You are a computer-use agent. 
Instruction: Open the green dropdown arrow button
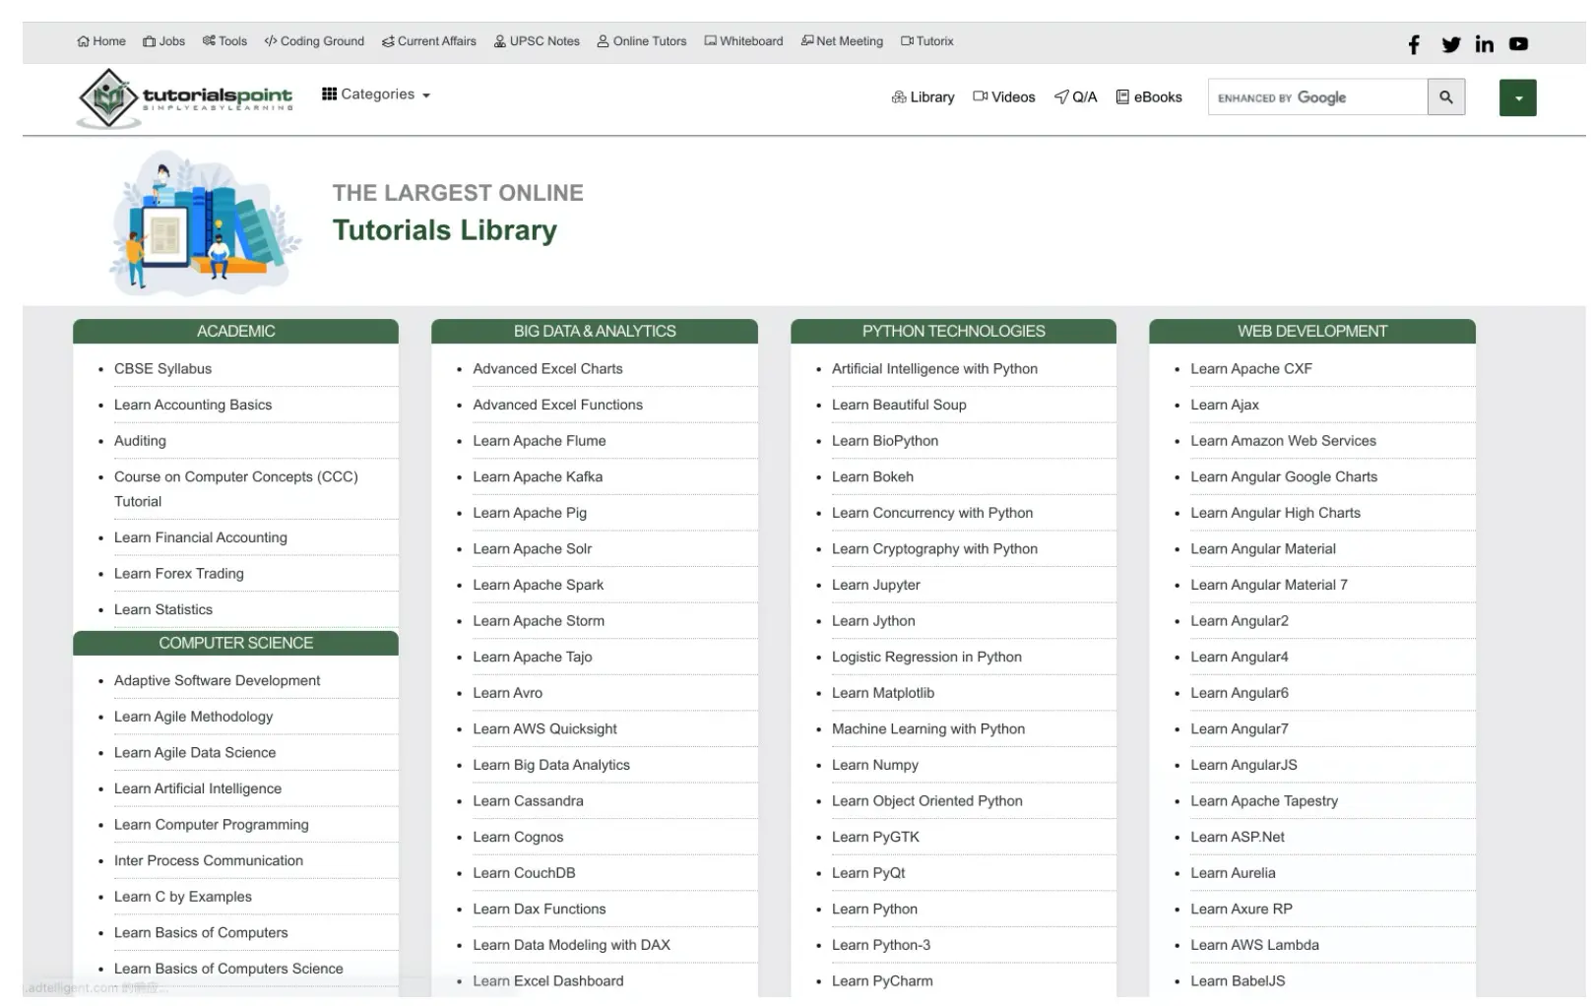coord(1517,98)
